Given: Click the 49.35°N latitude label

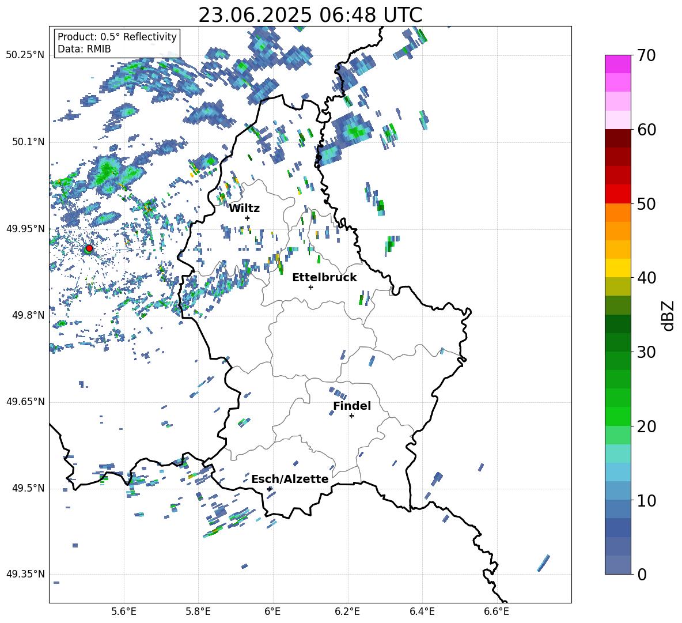Looking at the screenshot, I should [x=25, y=574].
